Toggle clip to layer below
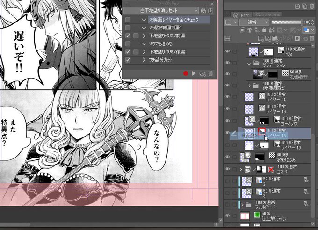The width and height of the screenshot is (318, 230). 242,30
